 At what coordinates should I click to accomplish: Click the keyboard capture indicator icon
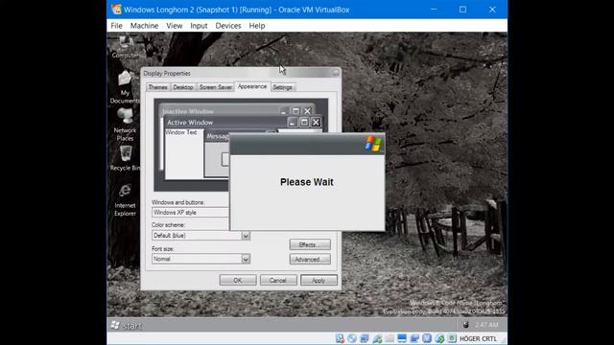coord(452,338)
